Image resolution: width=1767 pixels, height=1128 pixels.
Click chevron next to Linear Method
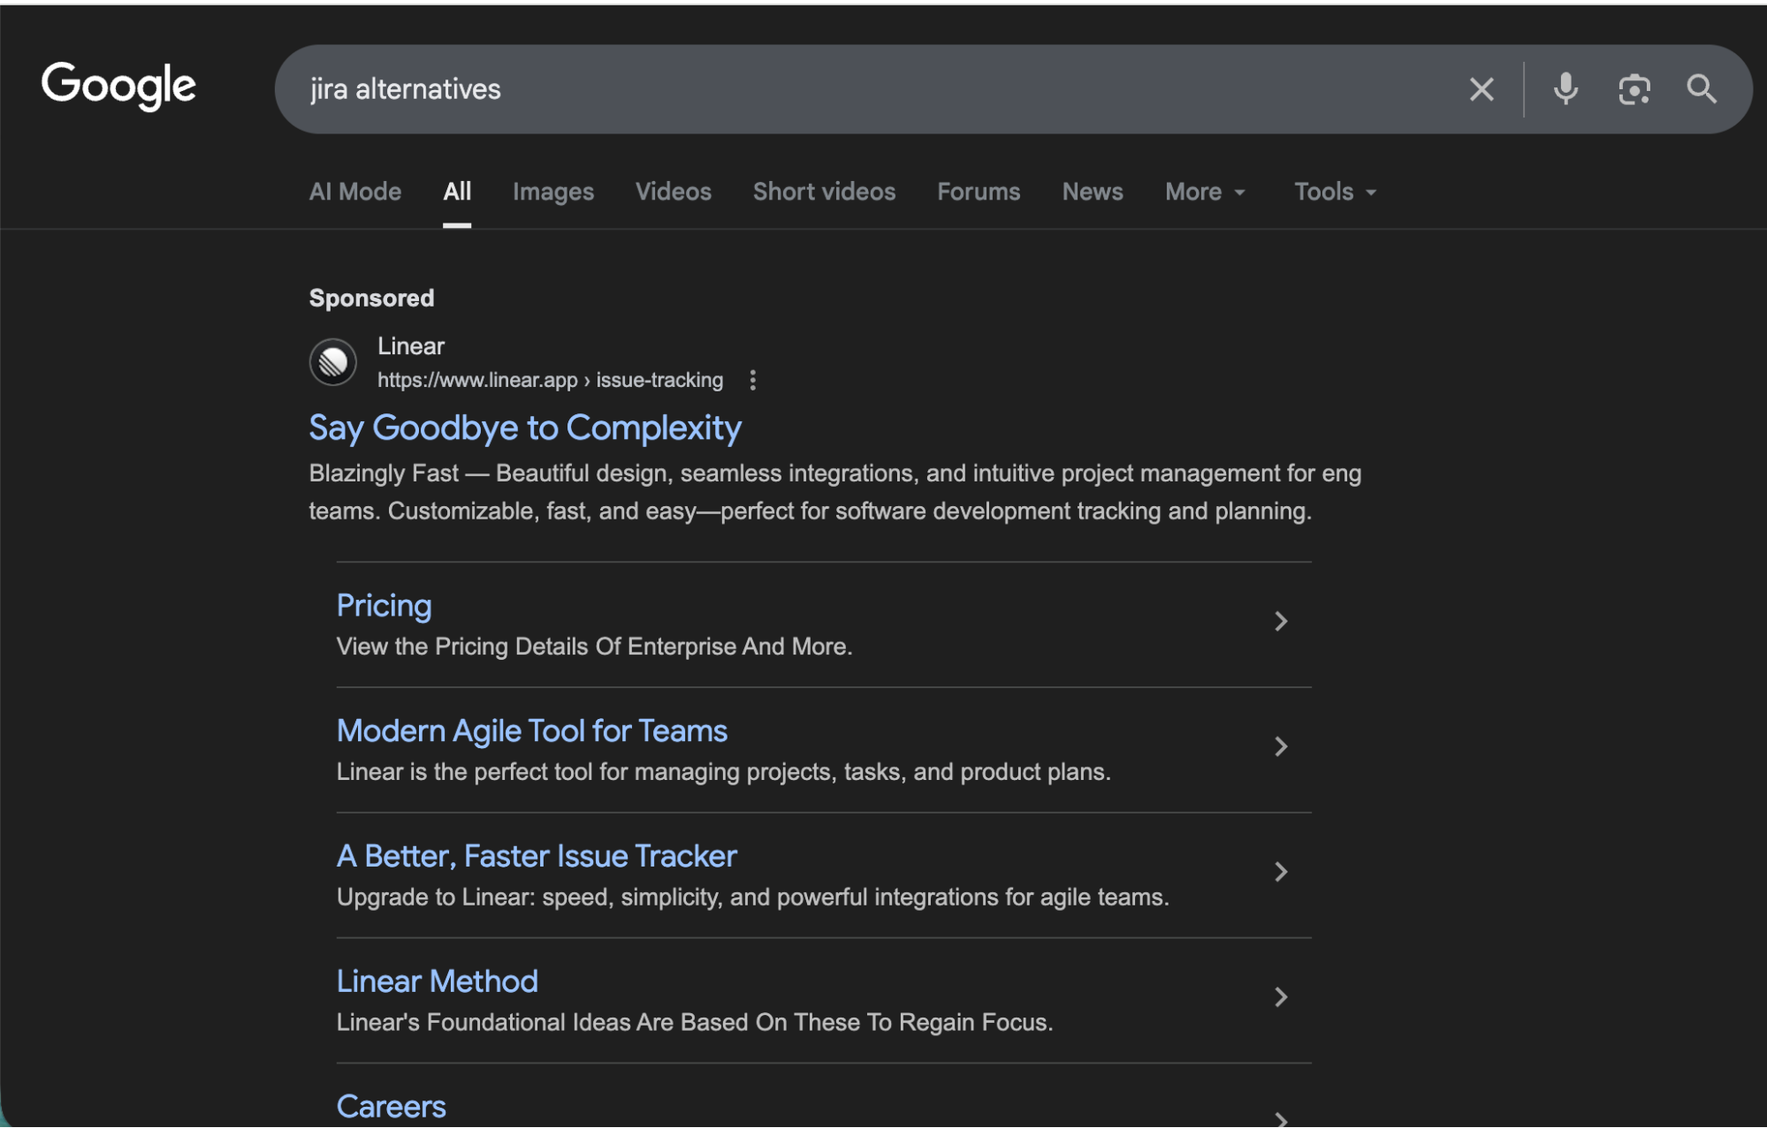(1280, 997)
